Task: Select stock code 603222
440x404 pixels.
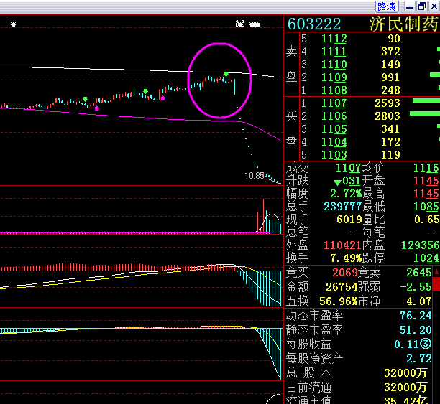Action: click(x=314, y=24)
